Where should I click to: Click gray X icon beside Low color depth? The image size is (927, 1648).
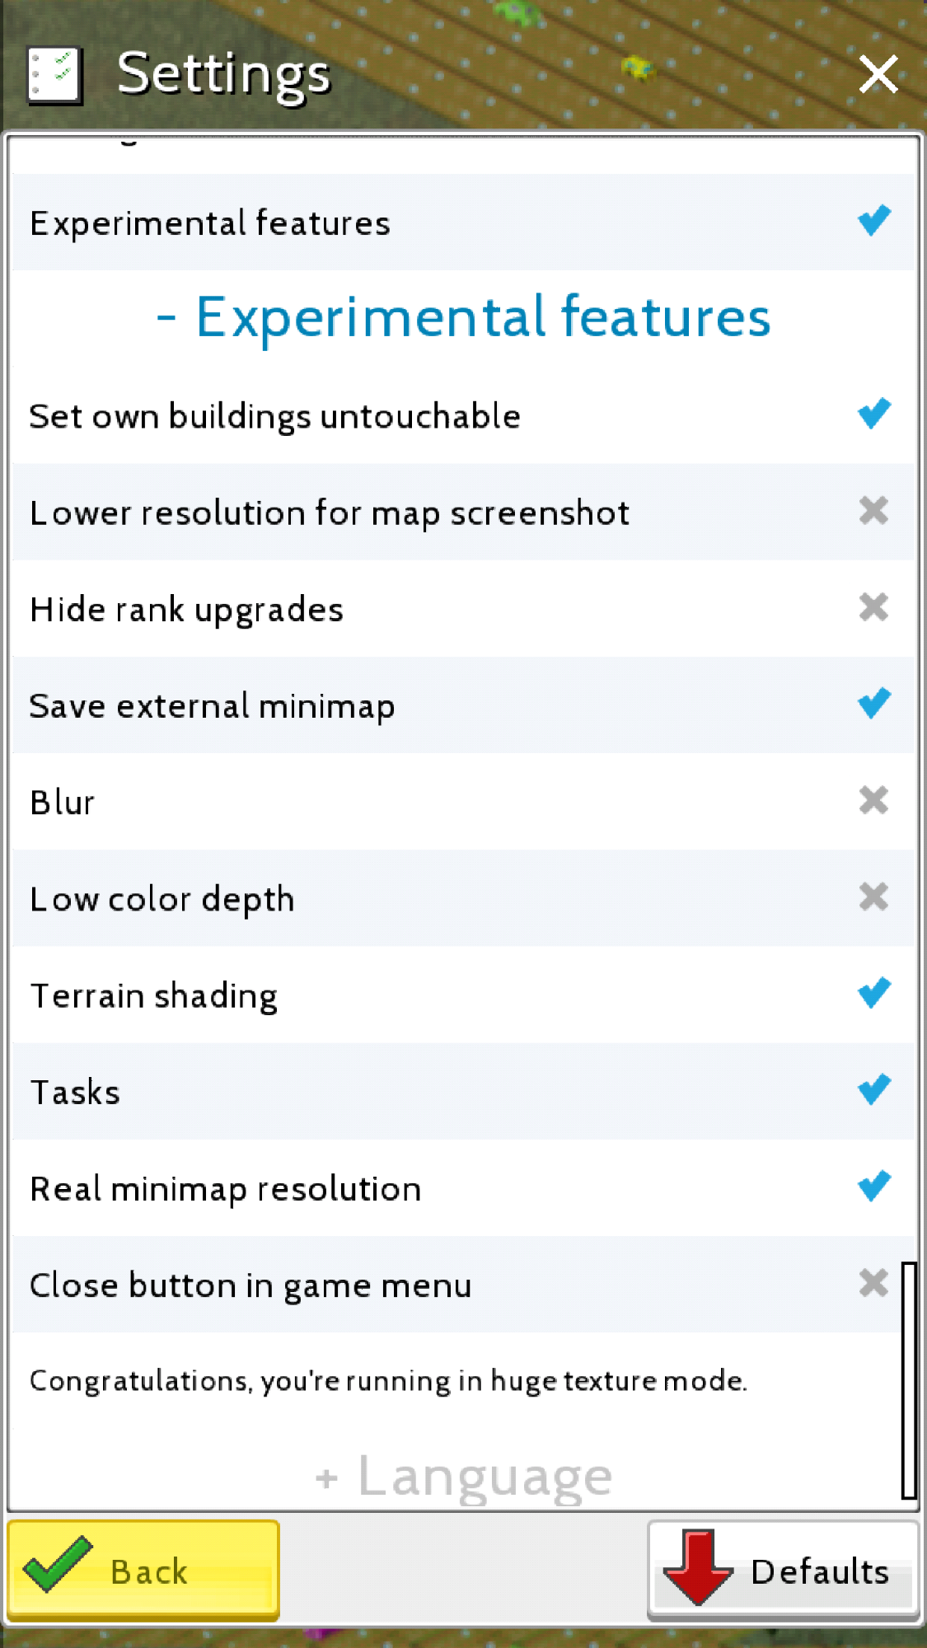click(873, 897)
